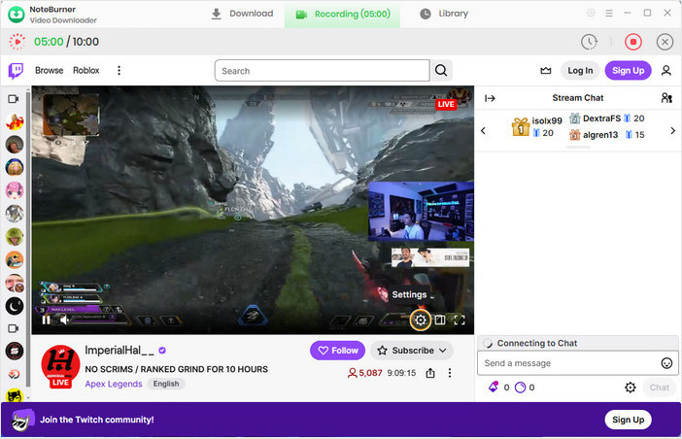Pause the live stream playback
The height and width of the screenshot is (439, 682).
pos(46,320)
